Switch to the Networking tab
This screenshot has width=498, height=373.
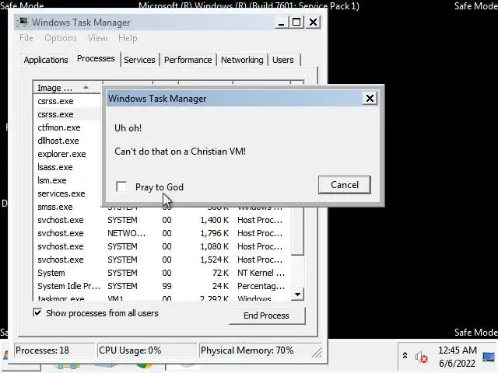click(x=242, y=60)
